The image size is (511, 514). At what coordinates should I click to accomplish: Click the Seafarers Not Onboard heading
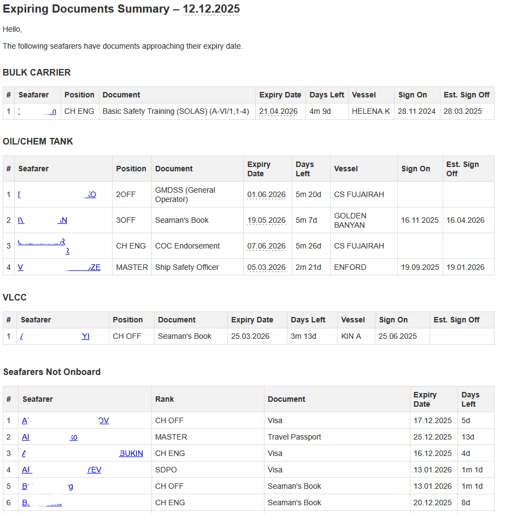(52, 372)
